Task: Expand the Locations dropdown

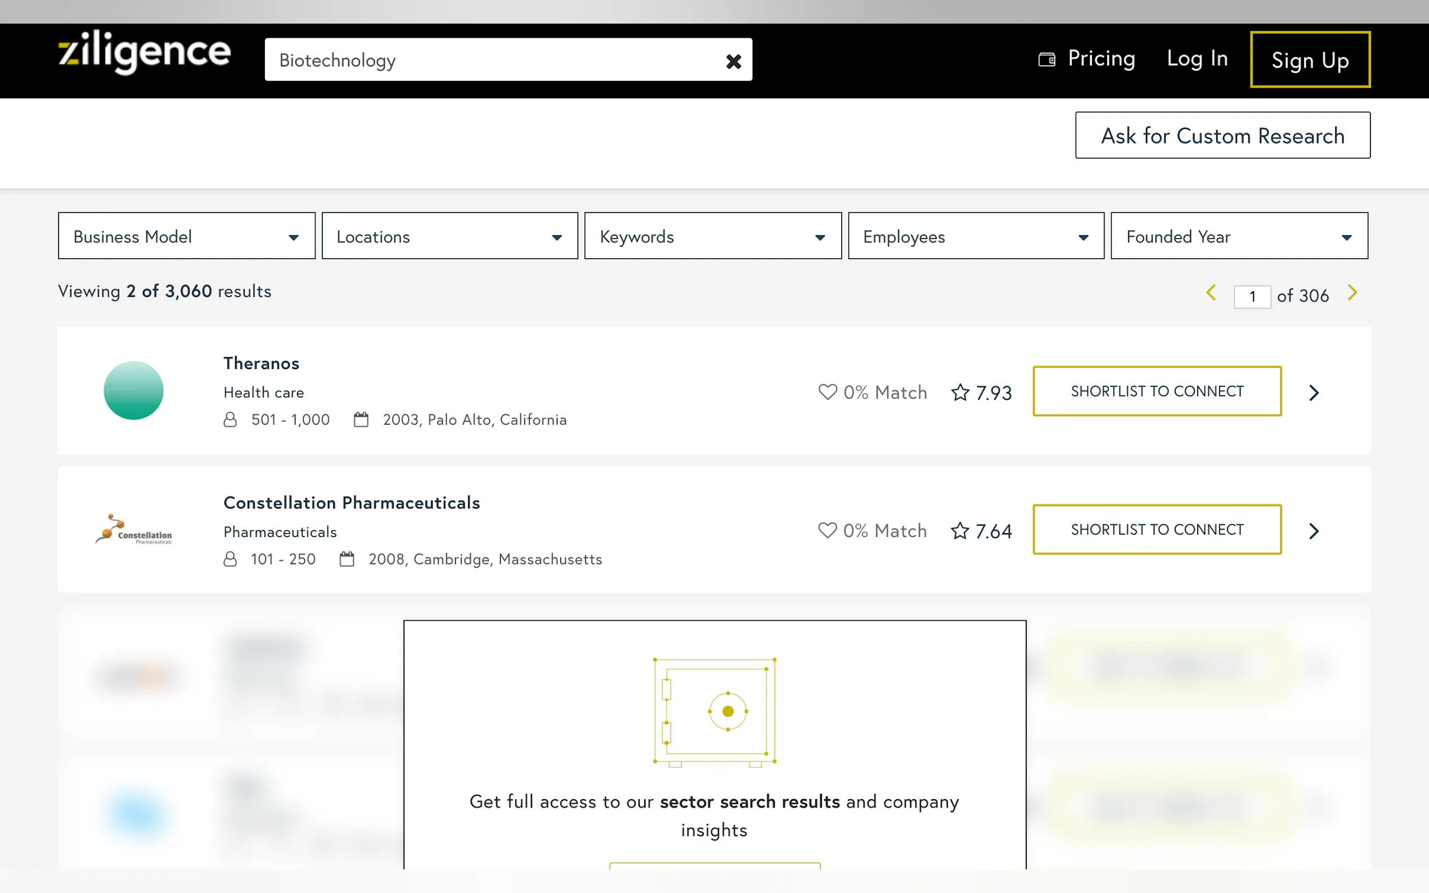Action: [450, 236]
